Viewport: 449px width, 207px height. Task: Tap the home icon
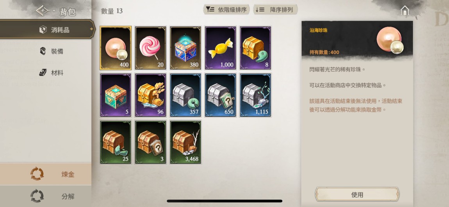[x=404, y=11]
